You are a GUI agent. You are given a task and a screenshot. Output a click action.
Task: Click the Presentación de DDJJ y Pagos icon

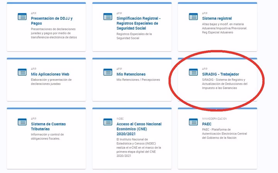pos(22,17)
